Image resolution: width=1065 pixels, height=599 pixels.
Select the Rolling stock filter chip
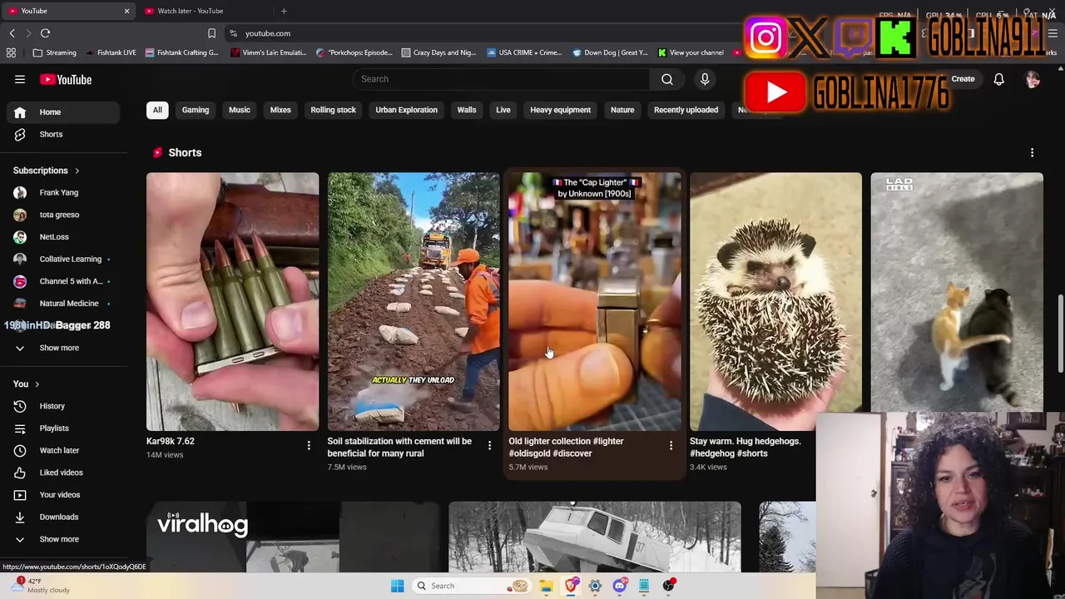pyautogui.click(x=333, y=110)
